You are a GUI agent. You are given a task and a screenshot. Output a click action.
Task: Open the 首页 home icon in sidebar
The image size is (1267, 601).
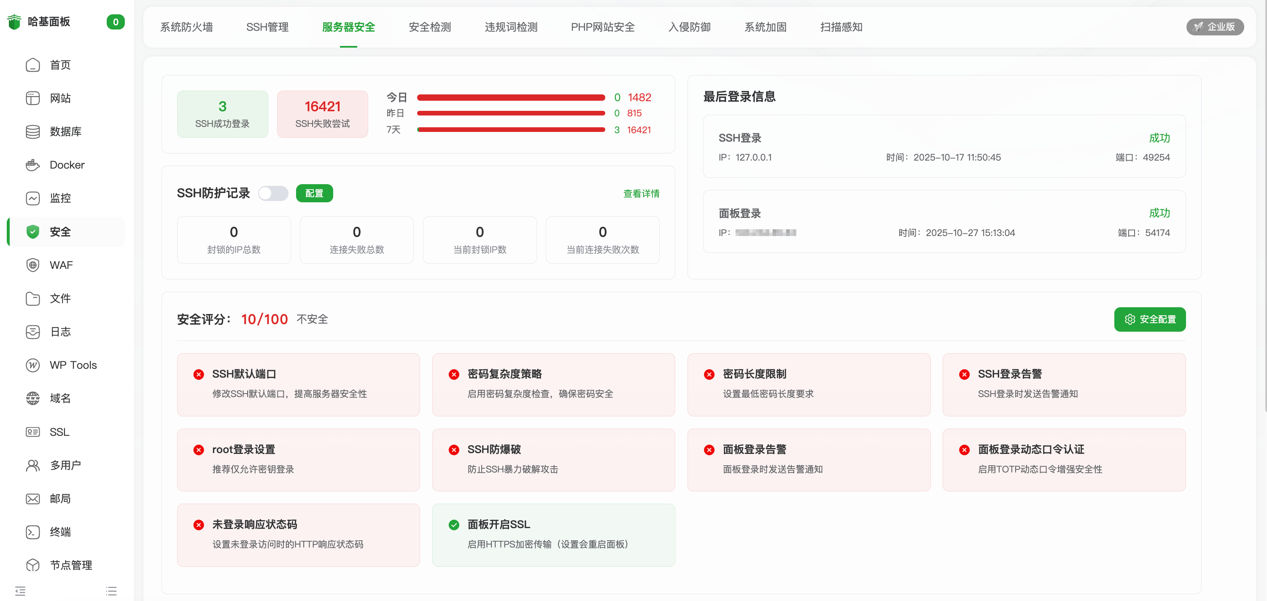[32, 64]
